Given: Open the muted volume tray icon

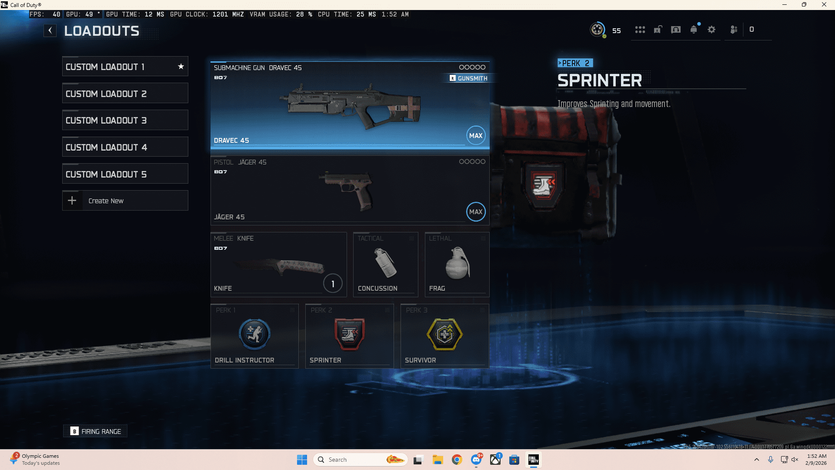Looking at the screenshot, I should coord(795,460).
